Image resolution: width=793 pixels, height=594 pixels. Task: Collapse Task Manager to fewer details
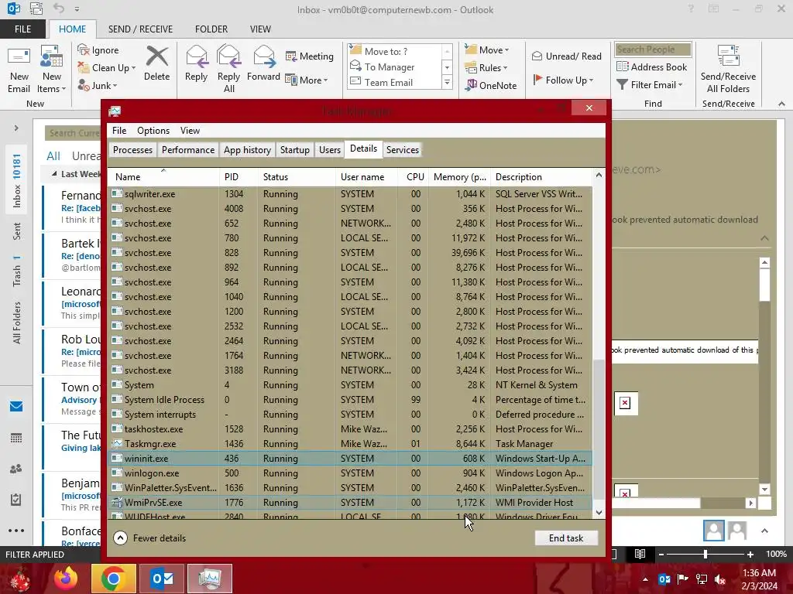149,538
